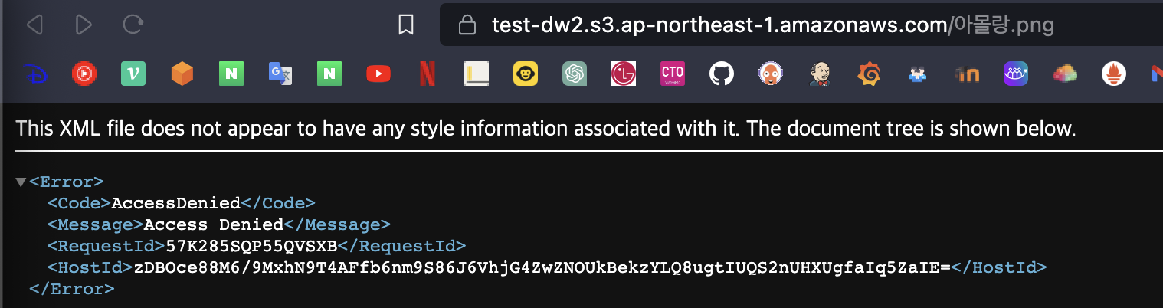
Task: Open the Grafana bookmark
Action: coord(868,74)
